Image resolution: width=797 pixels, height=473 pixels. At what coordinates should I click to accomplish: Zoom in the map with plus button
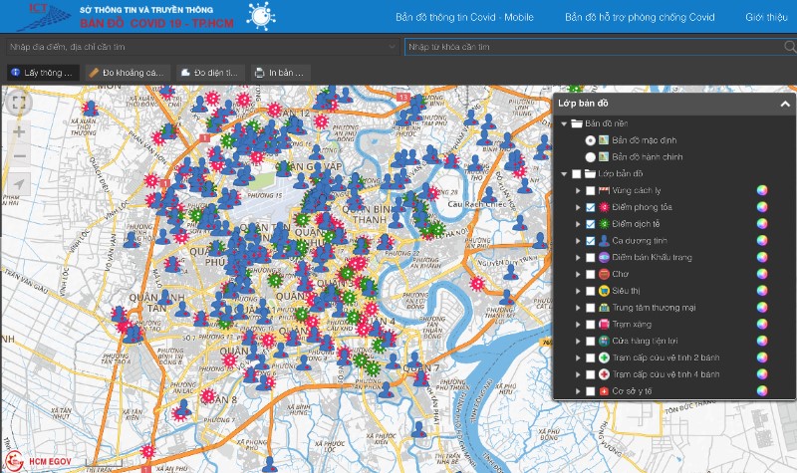(x=19, y=131)
